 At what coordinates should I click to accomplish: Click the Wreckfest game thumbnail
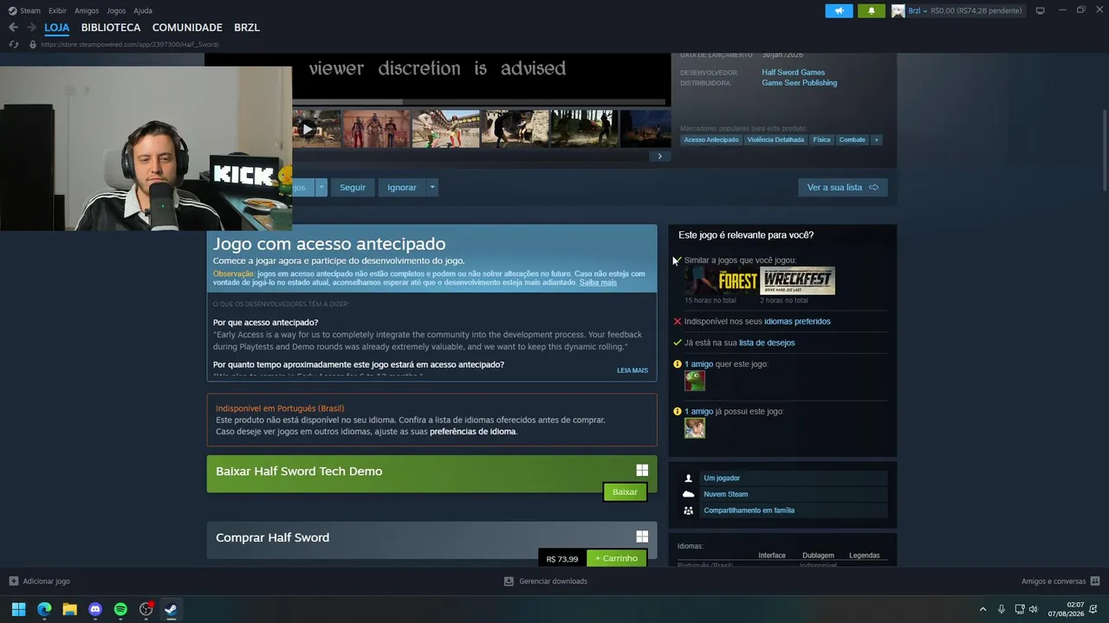tap(798, 281)
